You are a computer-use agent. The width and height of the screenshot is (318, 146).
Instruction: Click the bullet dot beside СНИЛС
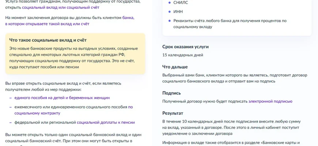point(169,3)
